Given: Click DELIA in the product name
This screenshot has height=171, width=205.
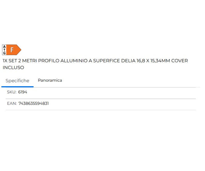Looking at the screenshot, I should (x=128, y=61).
